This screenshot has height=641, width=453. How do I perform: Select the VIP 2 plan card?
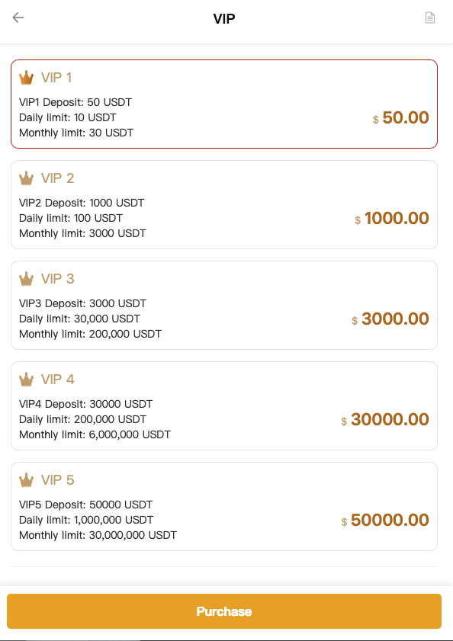(224, 205)
